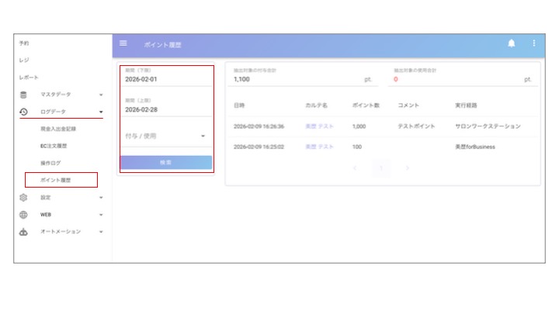Open EC注文履歴 from sidebar
This screenshot has width=559, height=314.
(54, 146)
